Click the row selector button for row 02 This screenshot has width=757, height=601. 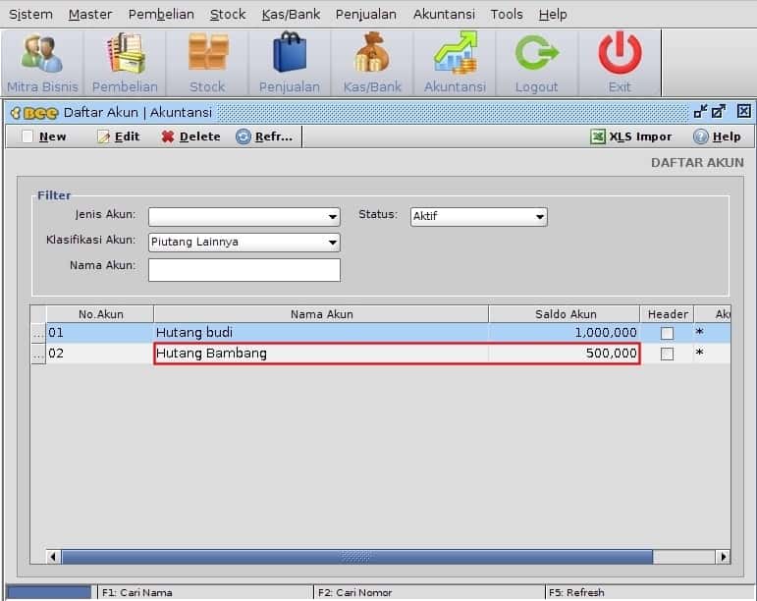(38, 354)
